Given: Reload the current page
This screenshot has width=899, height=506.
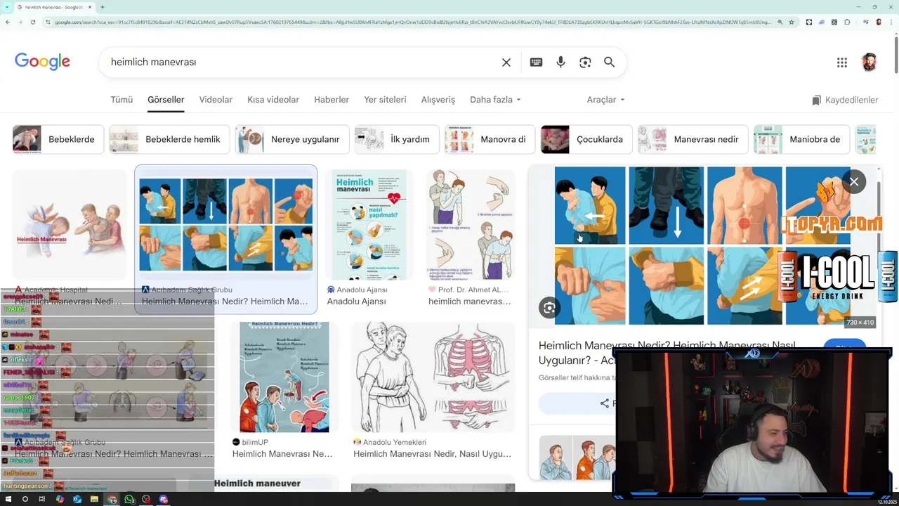Looking at the screenshot, I should coord(32,22).
